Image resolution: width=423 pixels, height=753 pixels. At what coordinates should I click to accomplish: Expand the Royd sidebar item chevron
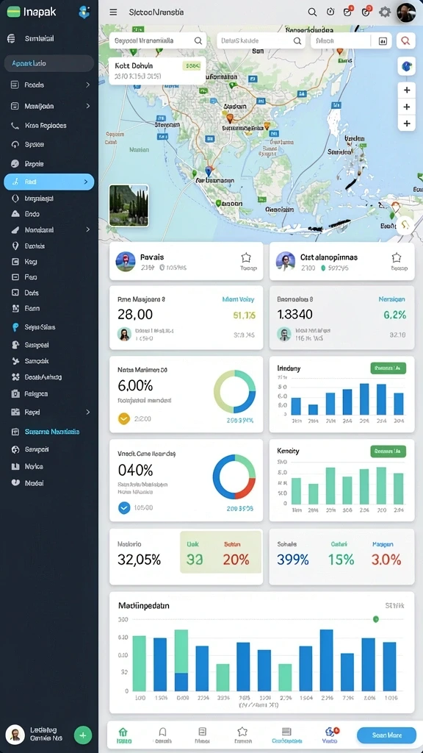(x=88, y=412)
